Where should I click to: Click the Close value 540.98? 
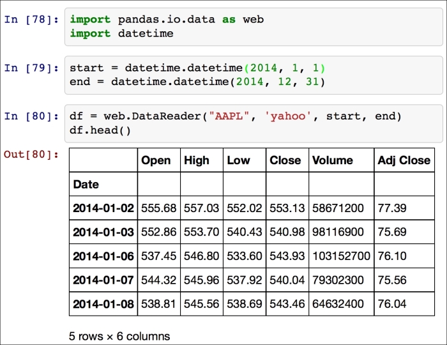[287, 232]
